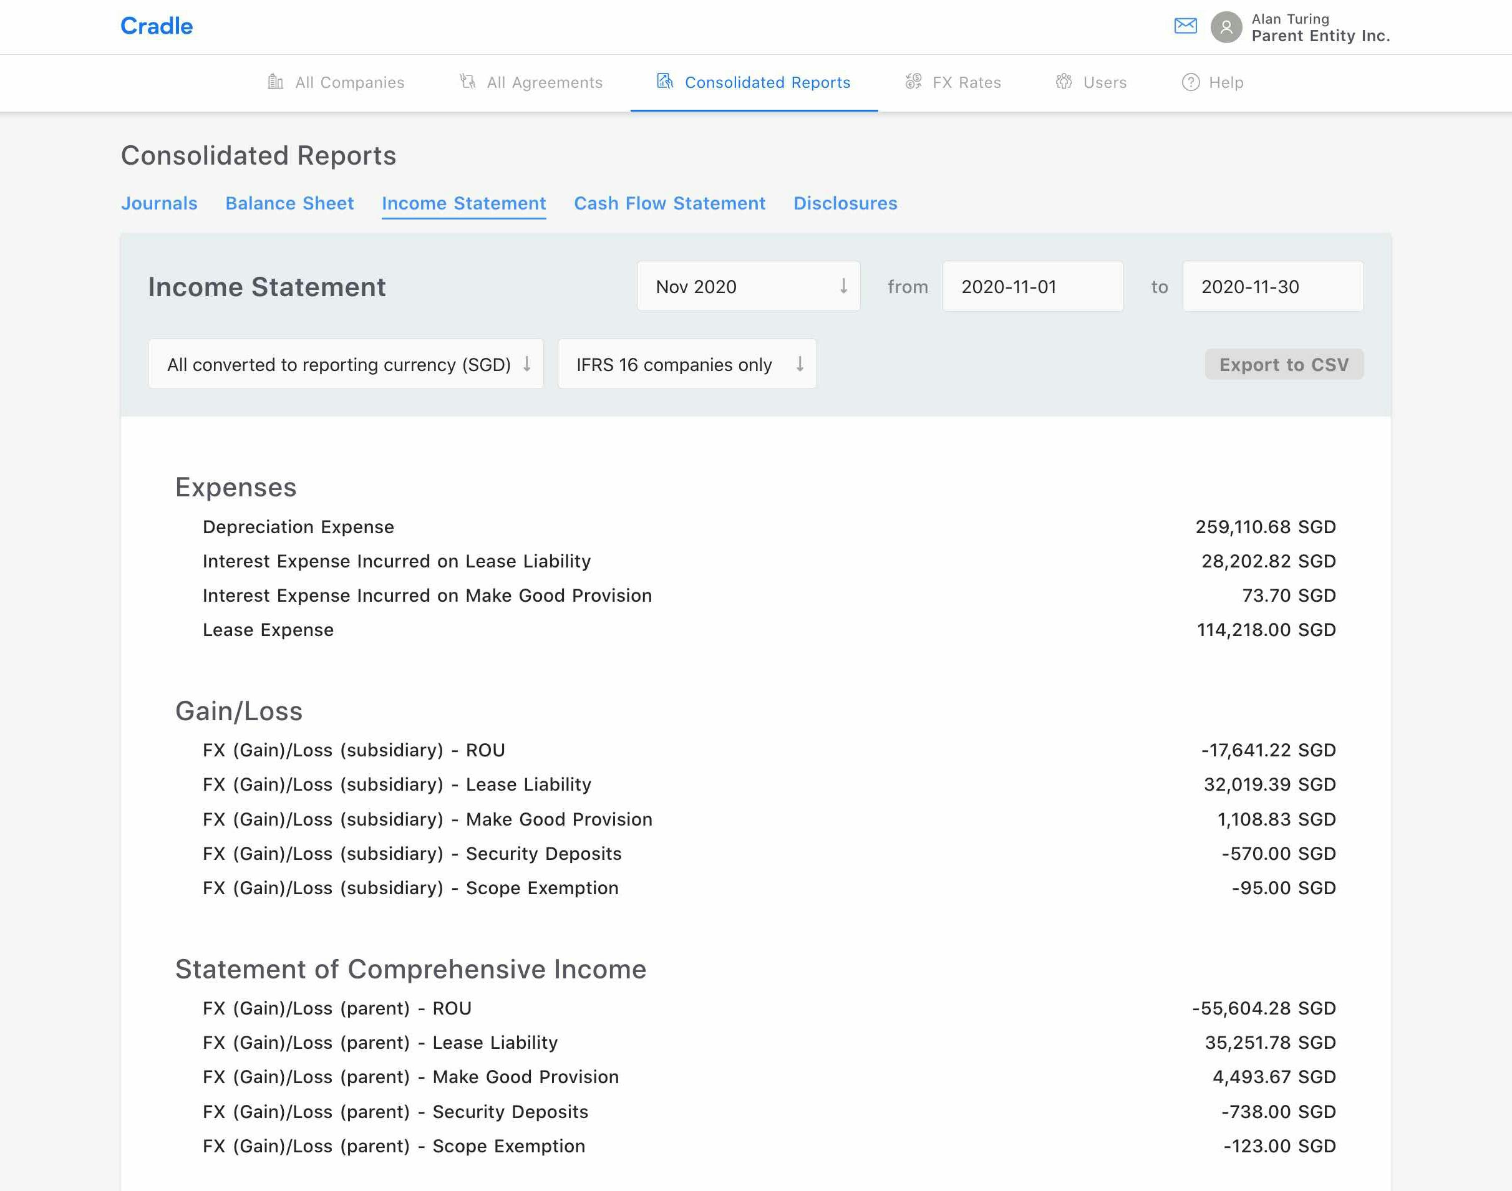Open the Cash Flow Statement tab
This screenshot has height=1191, width=1512.
point(669,204)
